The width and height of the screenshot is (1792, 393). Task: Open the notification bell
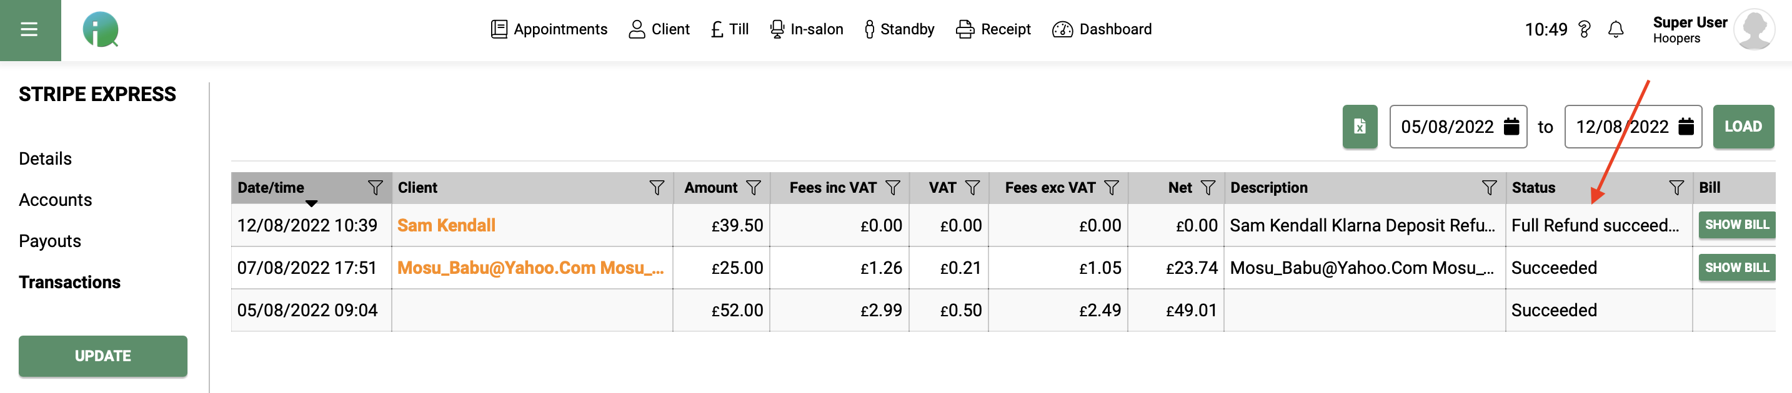[1615, 29]
